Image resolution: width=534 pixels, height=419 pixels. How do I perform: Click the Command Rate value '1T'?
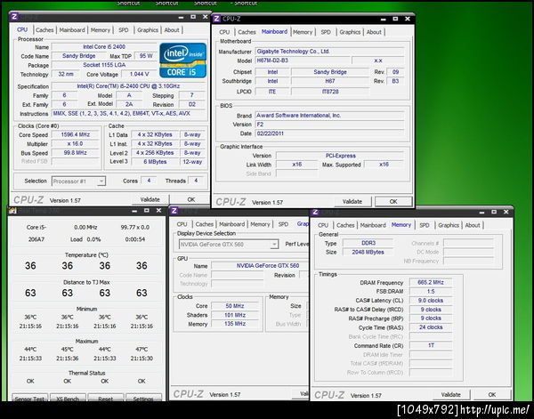(431, 345)
